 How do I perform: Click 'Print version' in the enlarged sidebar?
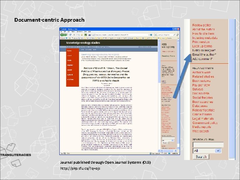point(201,42)
